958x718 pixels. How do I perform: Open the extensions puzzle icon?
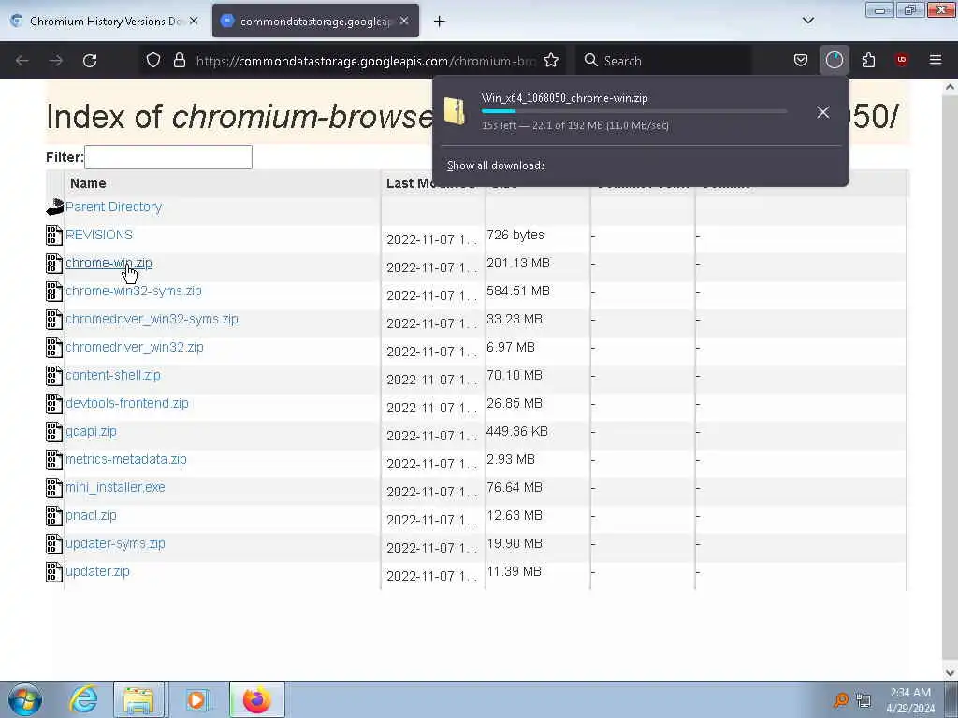[x=868, y=61]
